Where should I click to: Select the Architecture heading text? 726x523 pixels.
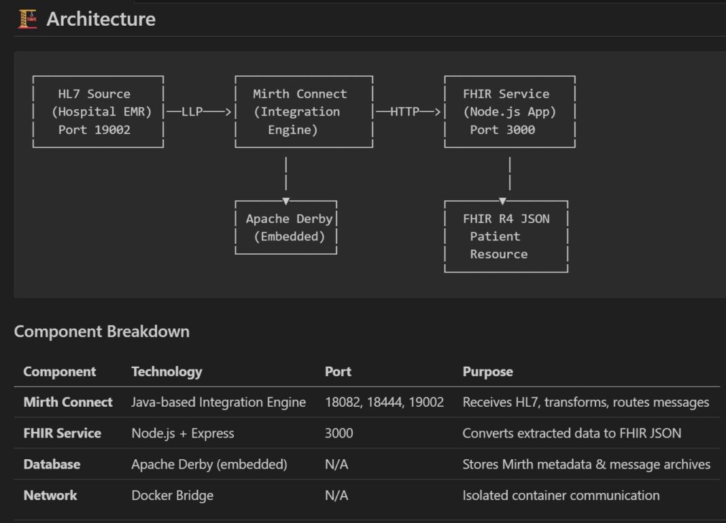point(101,19)
